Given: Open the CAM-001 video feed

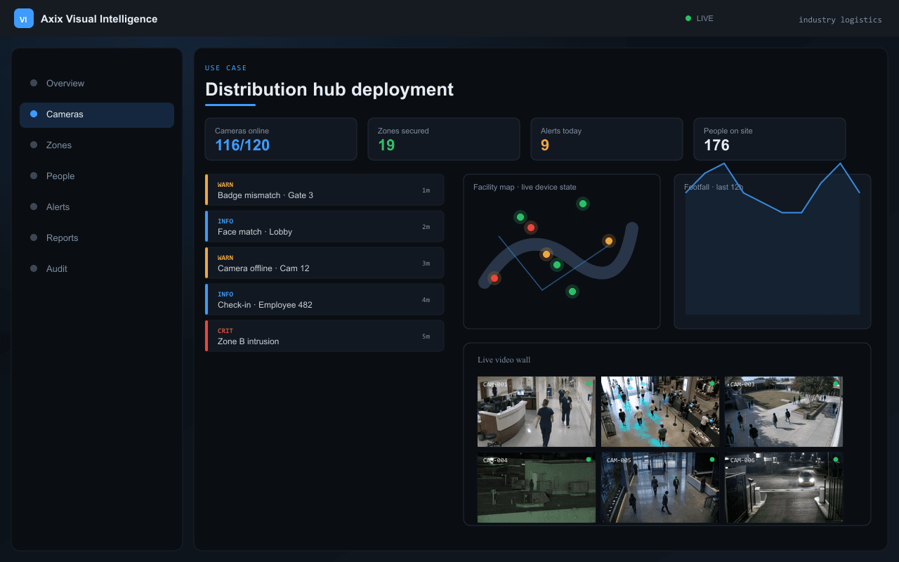Looking at the screenshot, I should click(537, 412).
